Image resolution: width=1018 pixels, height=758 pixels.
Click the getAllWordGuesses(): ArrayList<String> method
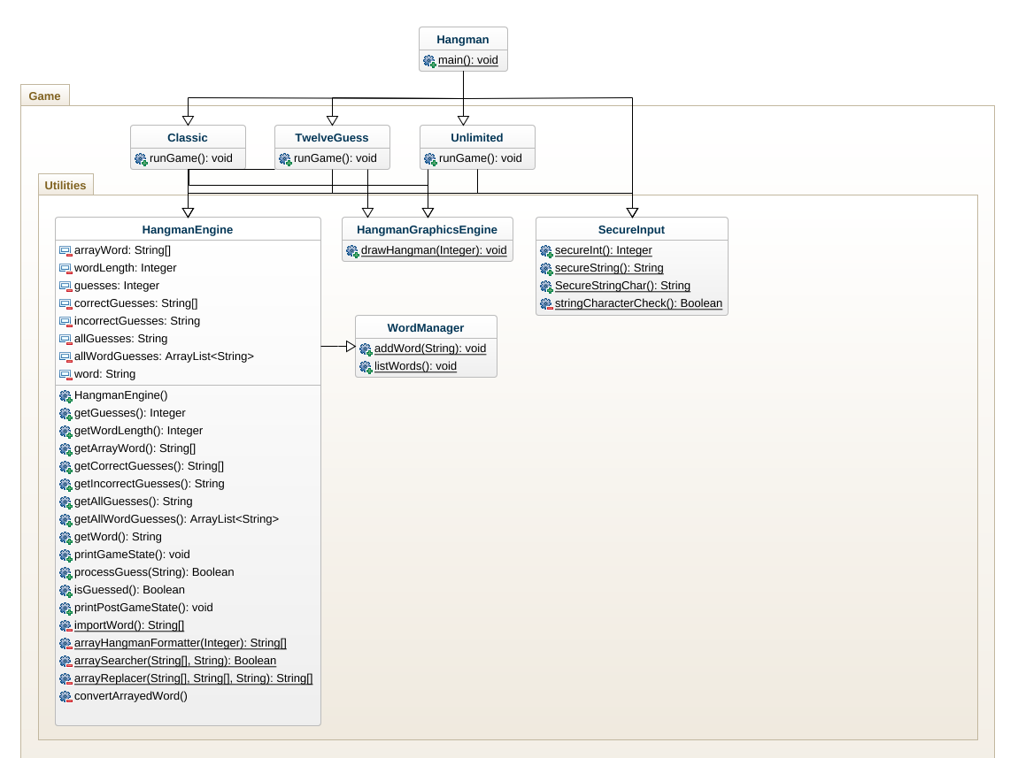point(176,518)
